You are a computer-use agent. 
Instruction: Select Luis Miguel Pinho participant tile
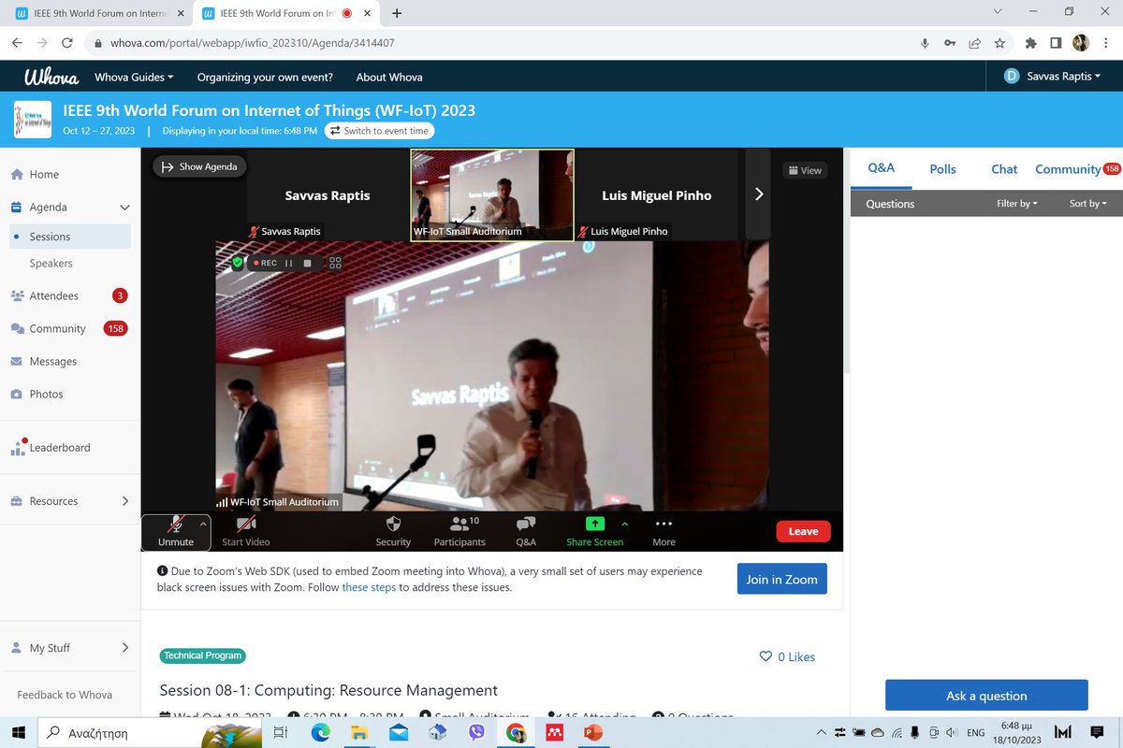pyautogui.click(x=655, y=194)
